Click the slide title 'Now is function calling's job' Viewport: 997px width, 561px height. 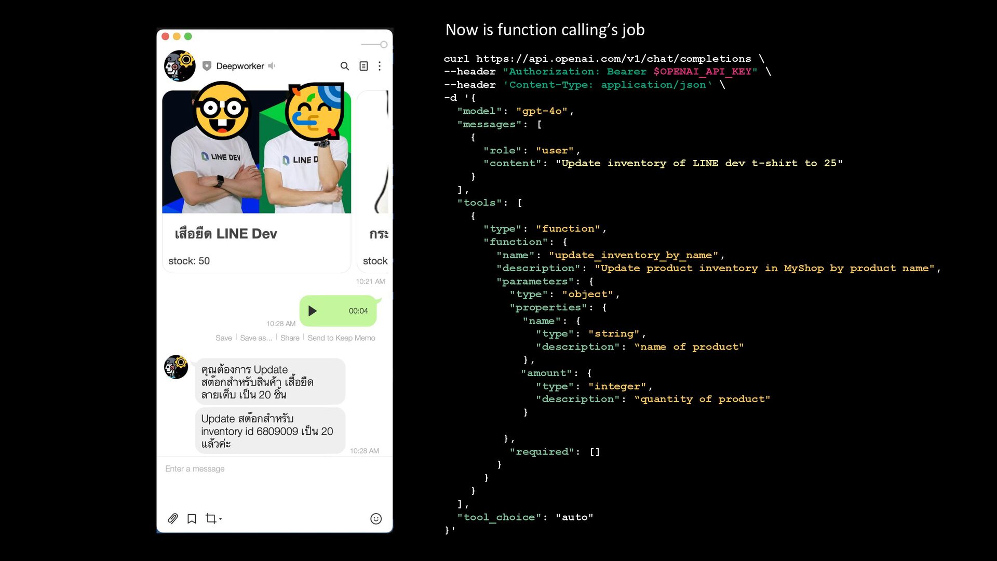545,30
